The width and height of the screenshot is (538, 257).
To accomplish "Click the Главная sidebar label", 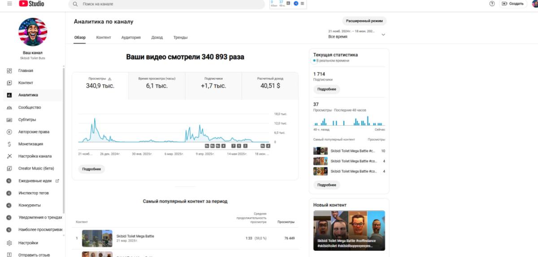I will [x=26, y=71].
